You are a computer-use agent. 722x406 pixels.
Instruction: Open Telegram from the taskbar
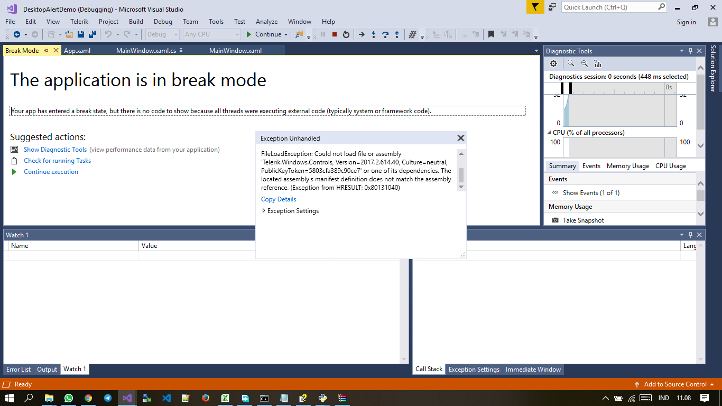108,398
